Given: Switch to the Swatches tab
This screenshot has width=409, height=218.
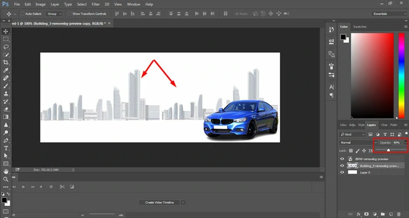Looking at the screenshot, I should click(360, 26).
